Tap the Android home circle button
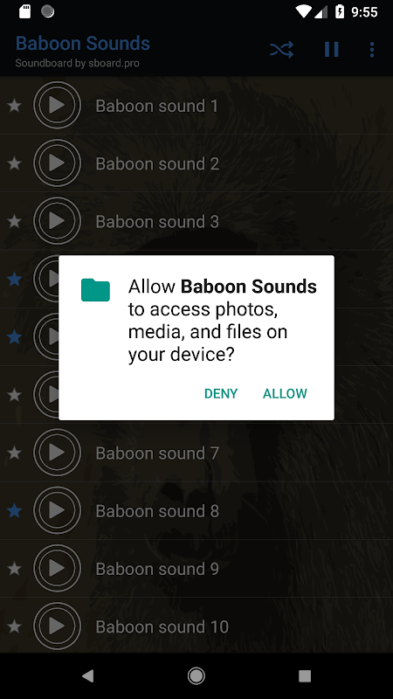393x699 pixels. 196,676
